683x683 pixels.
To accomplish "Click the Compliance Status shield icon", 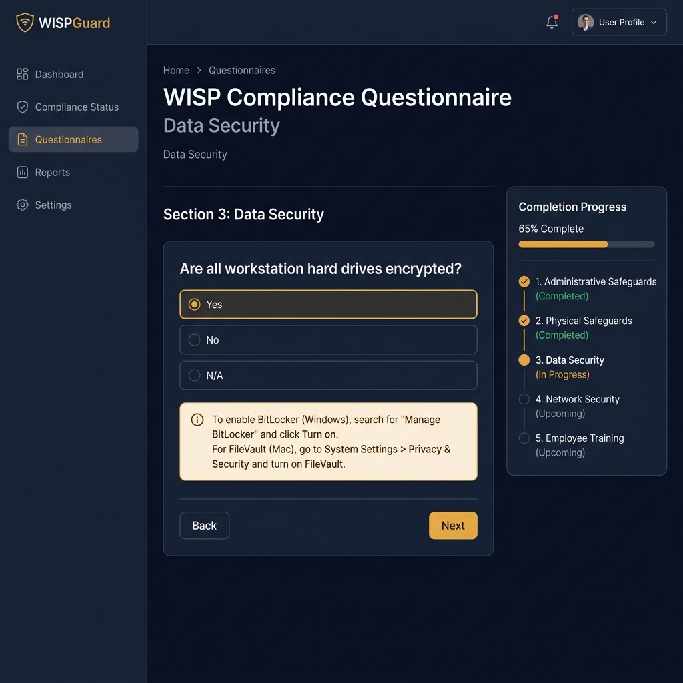I will pyautogui.click(x=23, y=107).
